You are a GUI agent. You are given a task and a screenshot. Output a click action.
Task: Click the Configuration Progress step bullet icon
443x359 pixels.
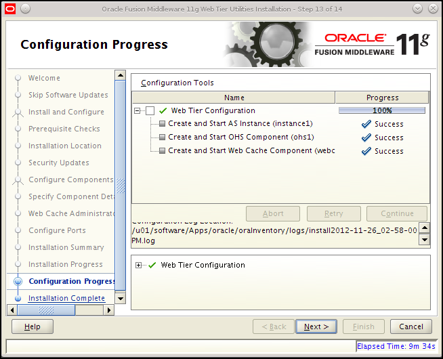[18, 281]
